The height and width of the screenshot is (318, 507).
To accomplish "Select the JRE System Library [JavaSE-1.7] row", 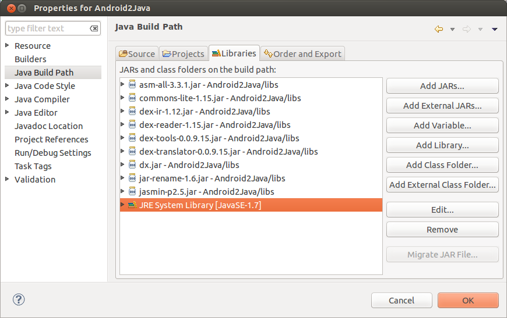I will 251,205.
